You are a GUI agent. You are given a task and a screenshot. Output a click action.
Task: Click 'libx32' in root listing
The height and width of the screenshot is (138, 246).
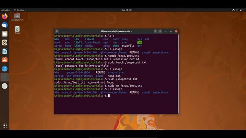pos(90,39)
